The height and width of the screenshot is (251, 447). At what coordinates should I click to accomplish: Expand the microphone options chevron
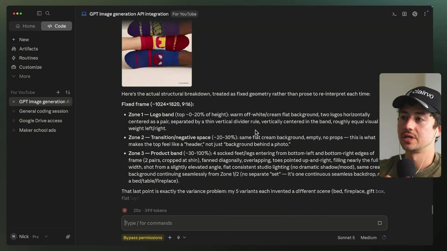[184, 238]
